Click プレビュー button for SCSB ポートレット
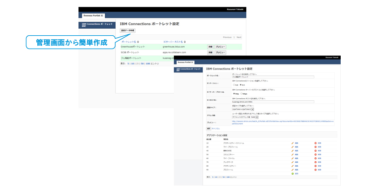Screen dimensions: 373x194 tap(220, 53)
